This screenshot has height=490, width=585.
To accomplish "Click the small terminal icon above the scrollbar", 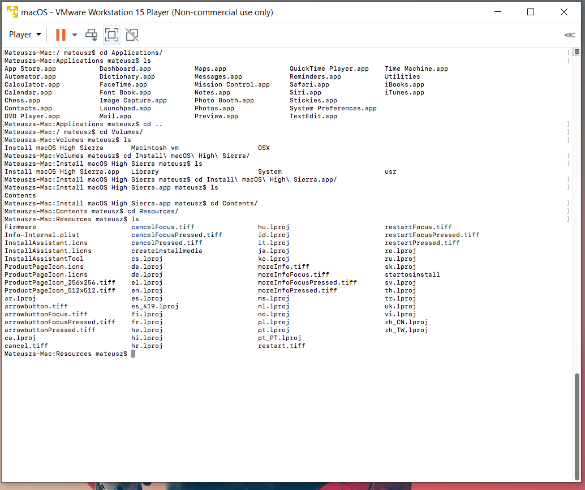I will click(x=577, y=51).
